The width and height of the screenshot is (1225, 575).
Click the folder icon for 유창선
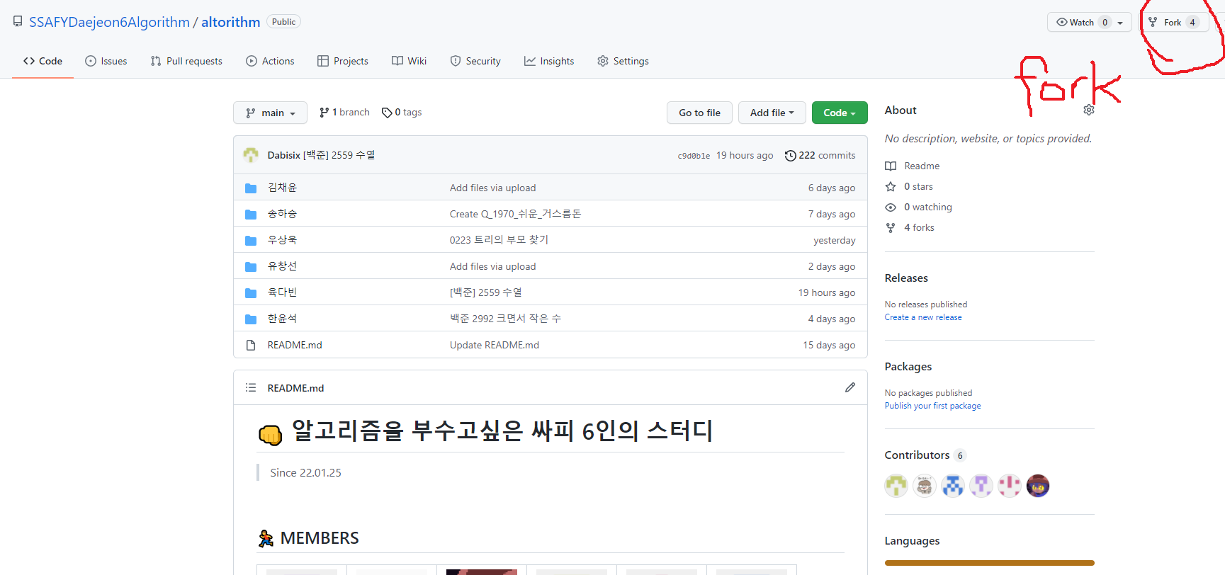pos(251,266)
